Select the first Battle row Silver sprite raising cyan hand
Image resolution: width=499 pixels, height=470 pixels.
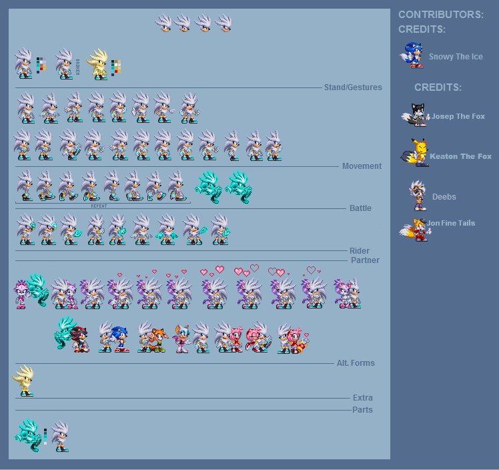click(x=26, y=230)
